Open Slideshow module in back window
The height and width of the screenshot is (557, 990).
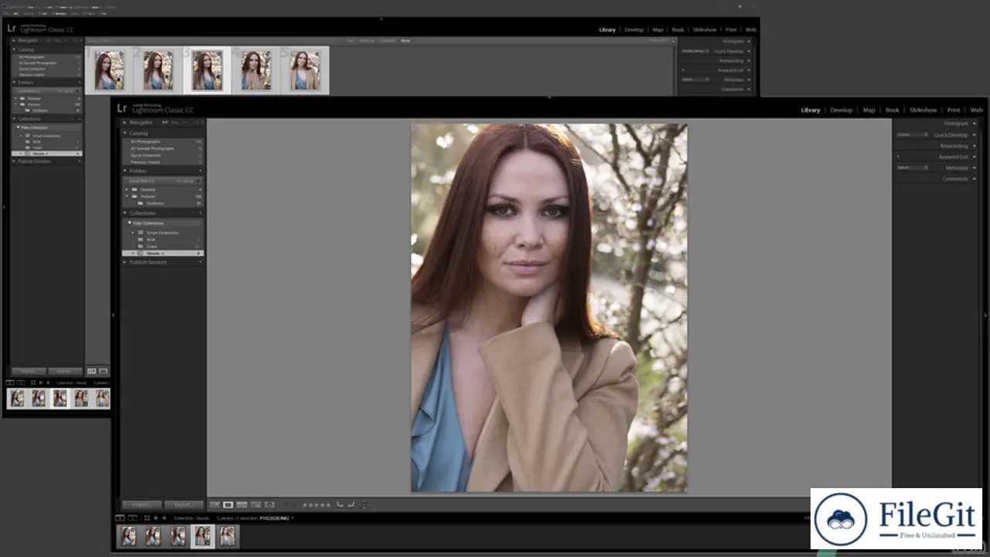tap(705, 29)
